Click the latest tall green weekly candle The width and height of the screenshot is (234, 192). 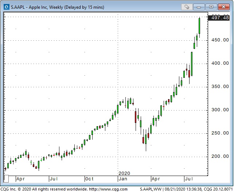coord(199,26)
